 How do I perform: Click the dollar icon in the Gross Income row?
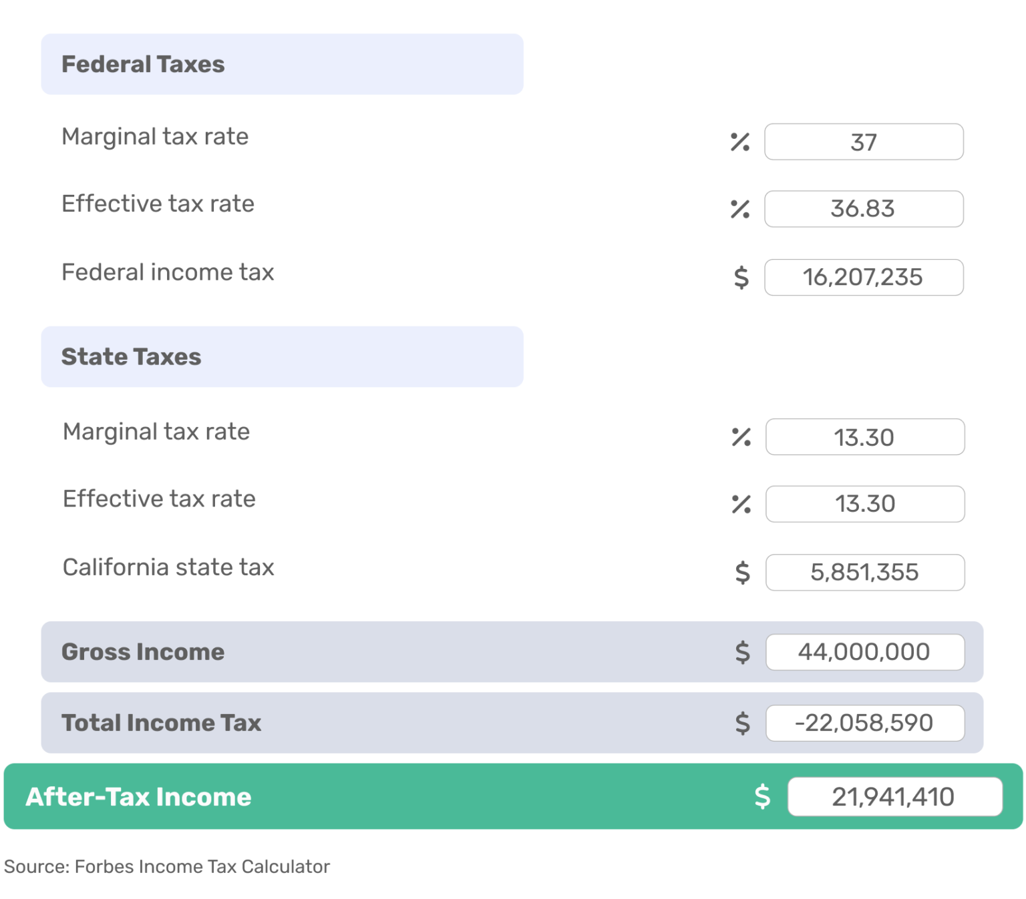(x=741, y=652)
